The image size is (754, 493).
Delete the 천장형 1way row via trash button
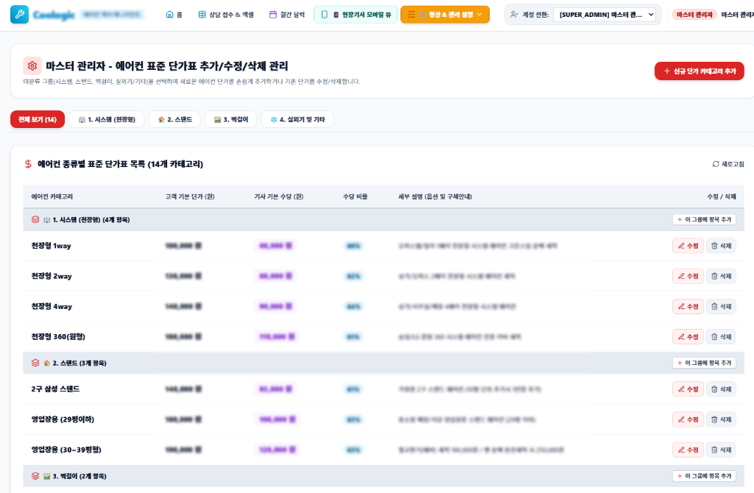point(721,246)
